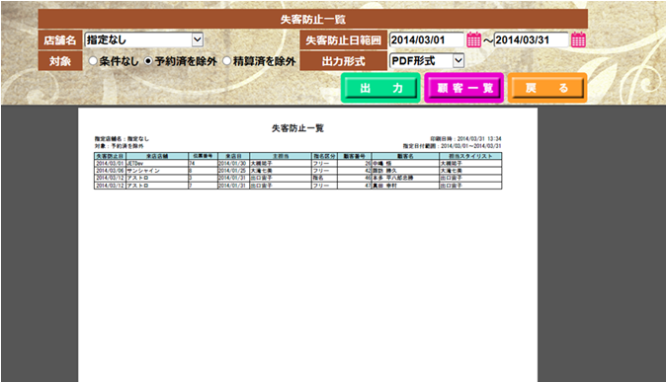
Task: Click the サンシャイン cell in the report
Action: (157, 171)
